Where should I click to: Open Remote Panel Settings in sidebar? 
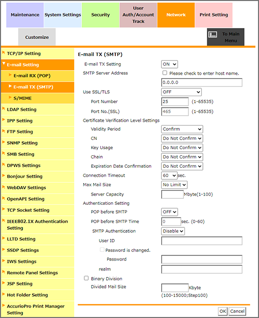coord(38,273)
